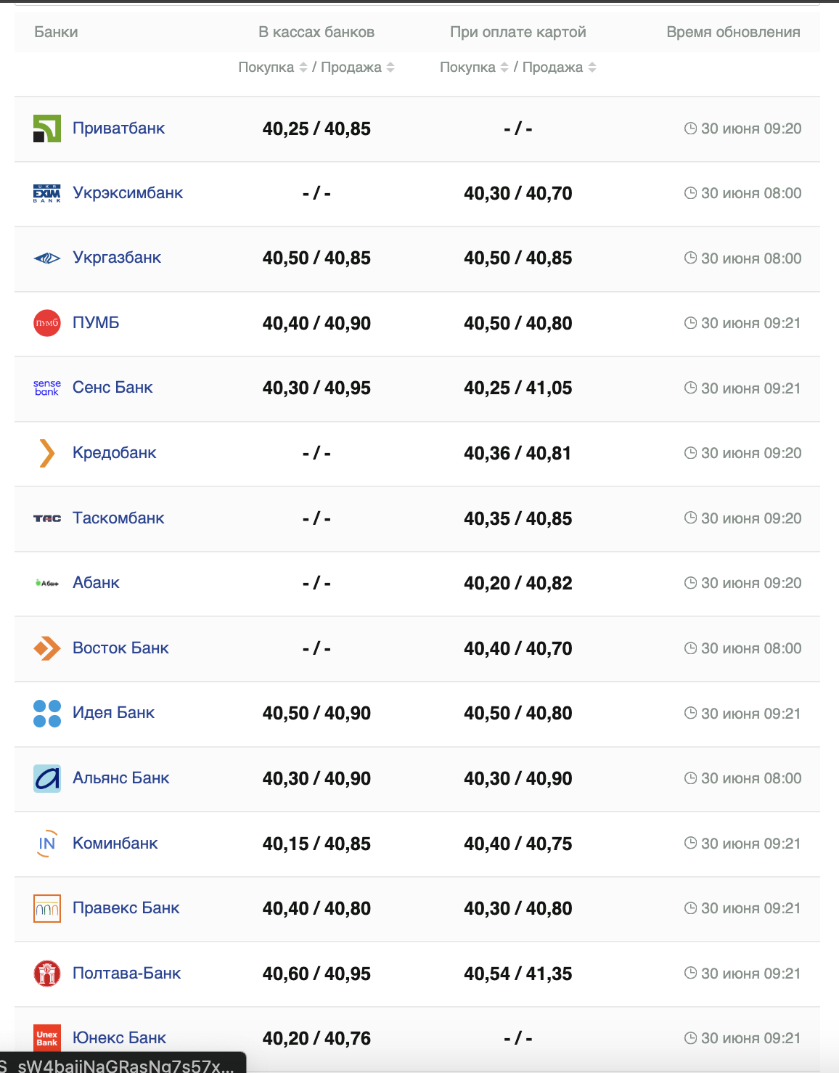Open the Укргазбанк bank link
839x1073 pixels.
(x=117, y=258)
